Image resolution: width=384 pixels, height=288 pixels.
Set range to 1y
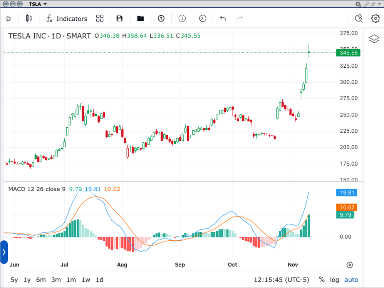pos(27,280)
